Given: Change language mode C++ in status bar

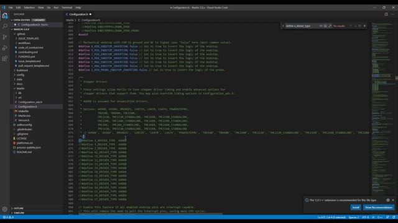Looking at the screenshot, I should [x=380, y=217].
